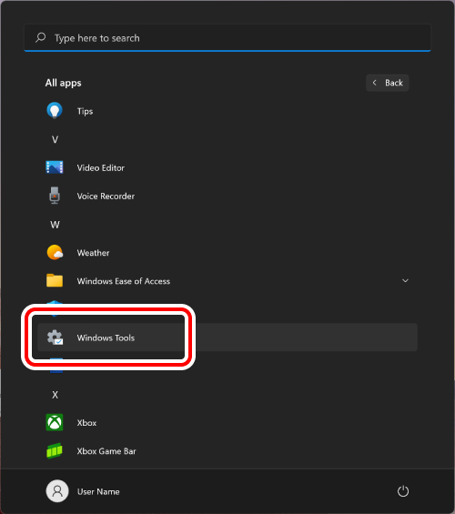Open the Windows Tools gear icon
This screenshot has width=455, height=514.
[x=55, y=338]
